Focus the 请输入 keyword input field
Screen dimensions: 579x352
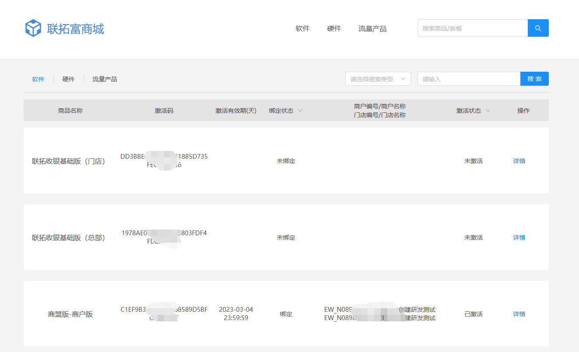click(x=469, y=79)
